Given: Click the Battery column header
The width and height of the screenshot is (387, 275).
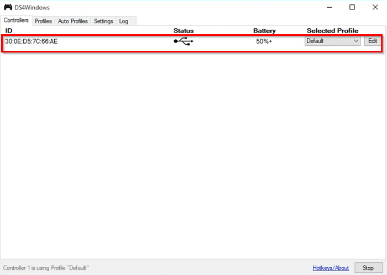Looking at the screenshot, I should (264, 30).
